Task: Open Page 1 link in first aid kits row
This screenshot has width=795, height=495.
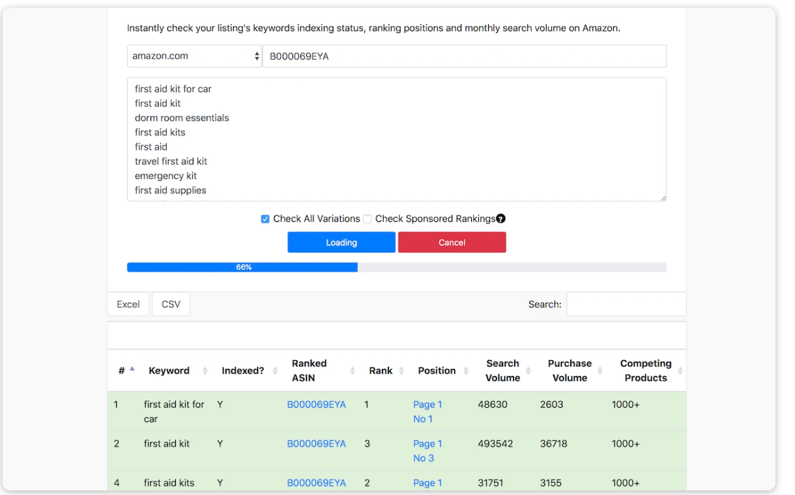Action: pos(427,483)
